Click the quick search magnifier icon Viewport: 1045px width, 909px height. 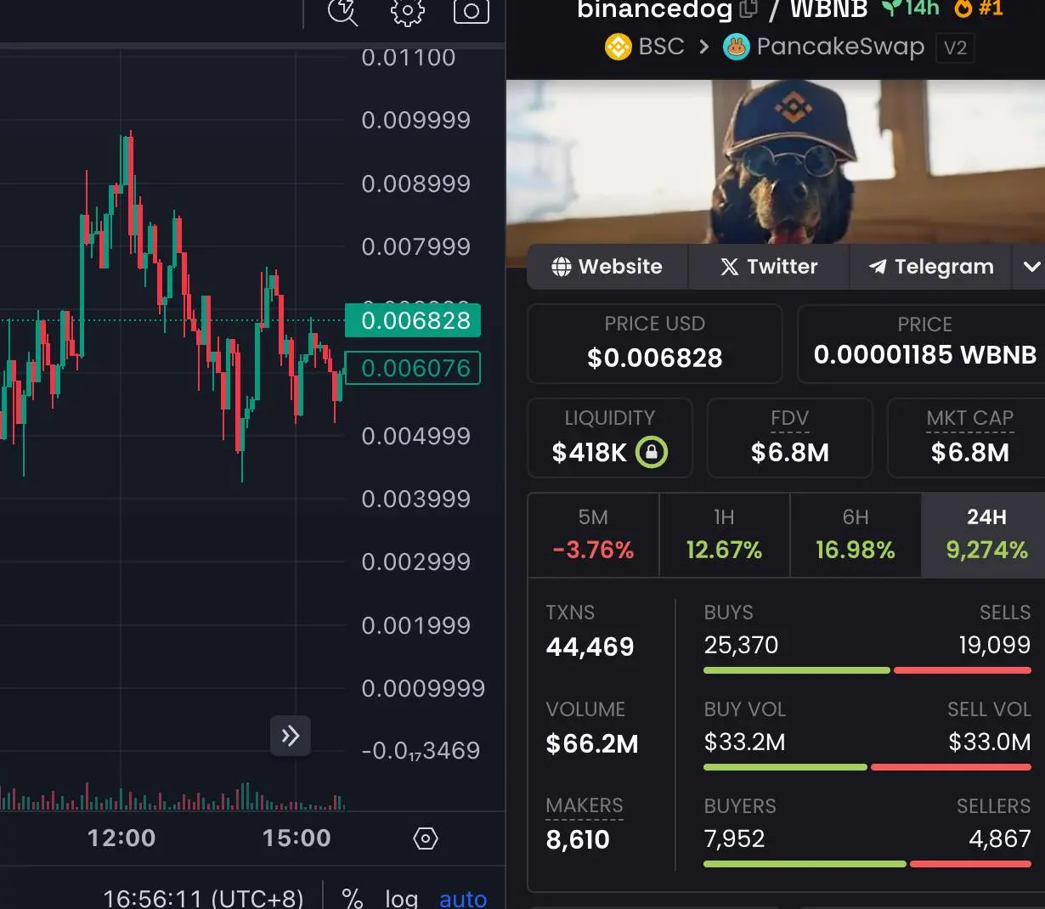pos(342,11)
